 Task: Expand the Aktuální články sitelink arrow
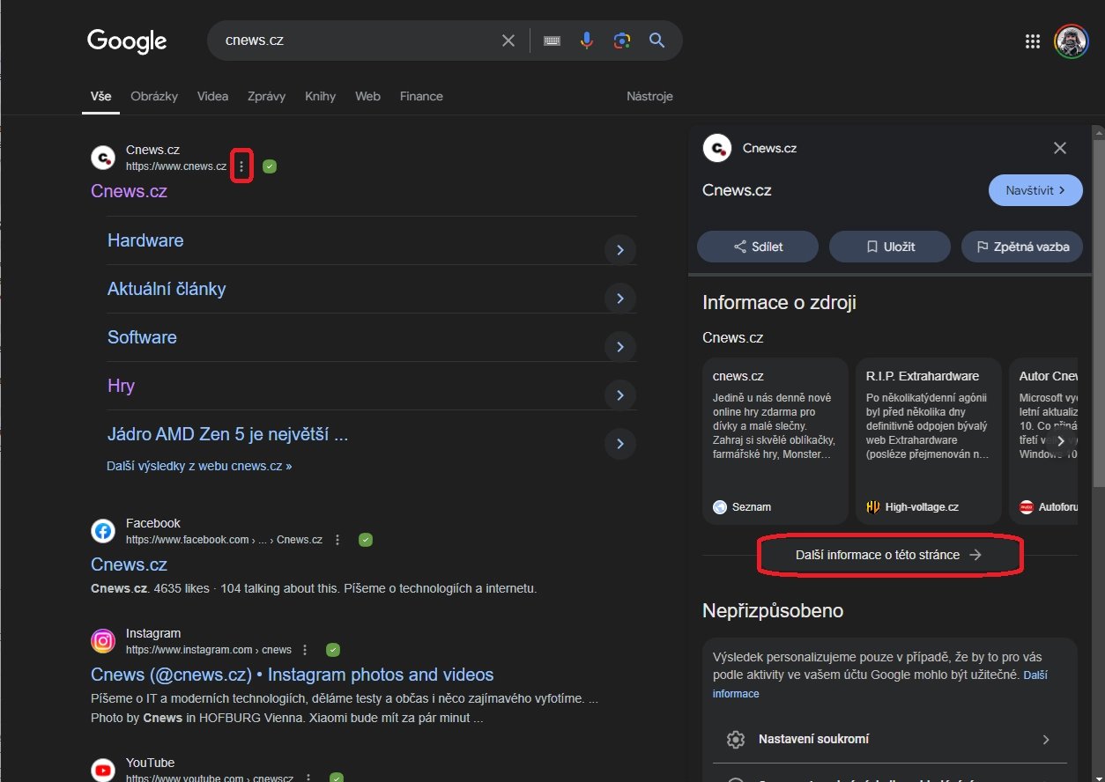620,299
